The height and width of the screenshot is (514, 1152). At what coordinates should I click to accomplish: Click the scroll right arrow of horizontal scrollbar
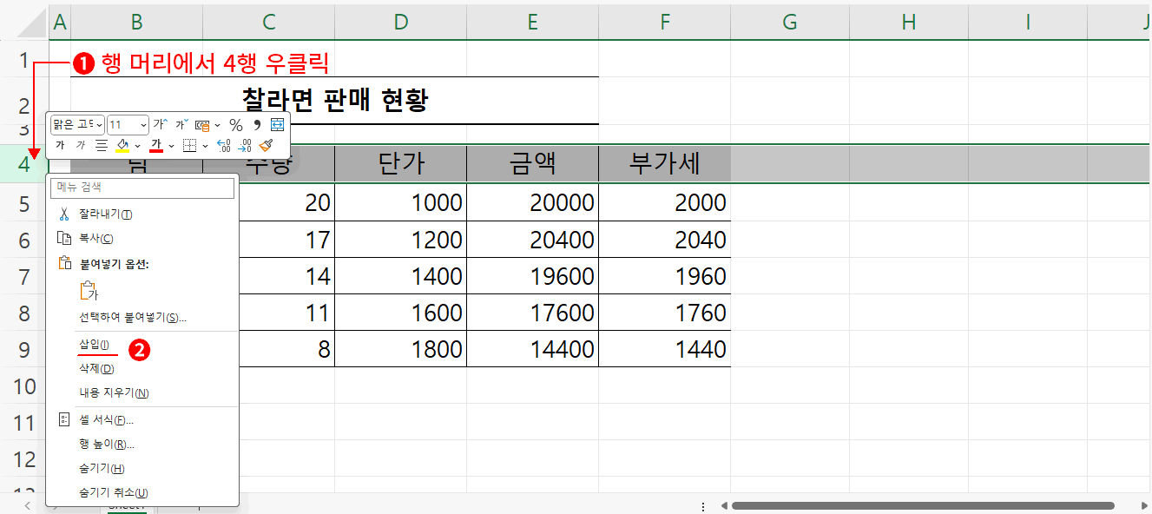click(x=1142, y=505)
